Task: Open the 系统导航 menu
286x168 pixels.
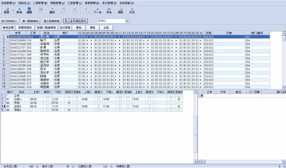Action: [x=126, y=3]
